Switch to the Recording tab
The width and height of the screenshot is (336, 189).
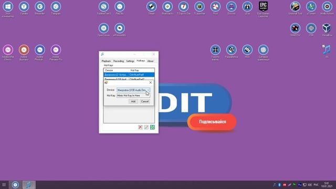pos(119,61)
